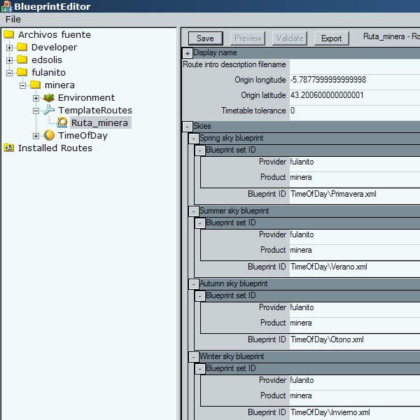Click the Developer folder icon
420x420 pixels.
coord(22,48)
